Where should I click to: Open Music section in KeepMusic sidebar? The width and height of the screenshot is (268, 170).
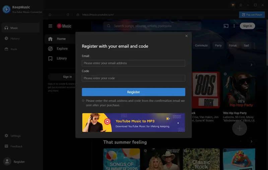21,28
